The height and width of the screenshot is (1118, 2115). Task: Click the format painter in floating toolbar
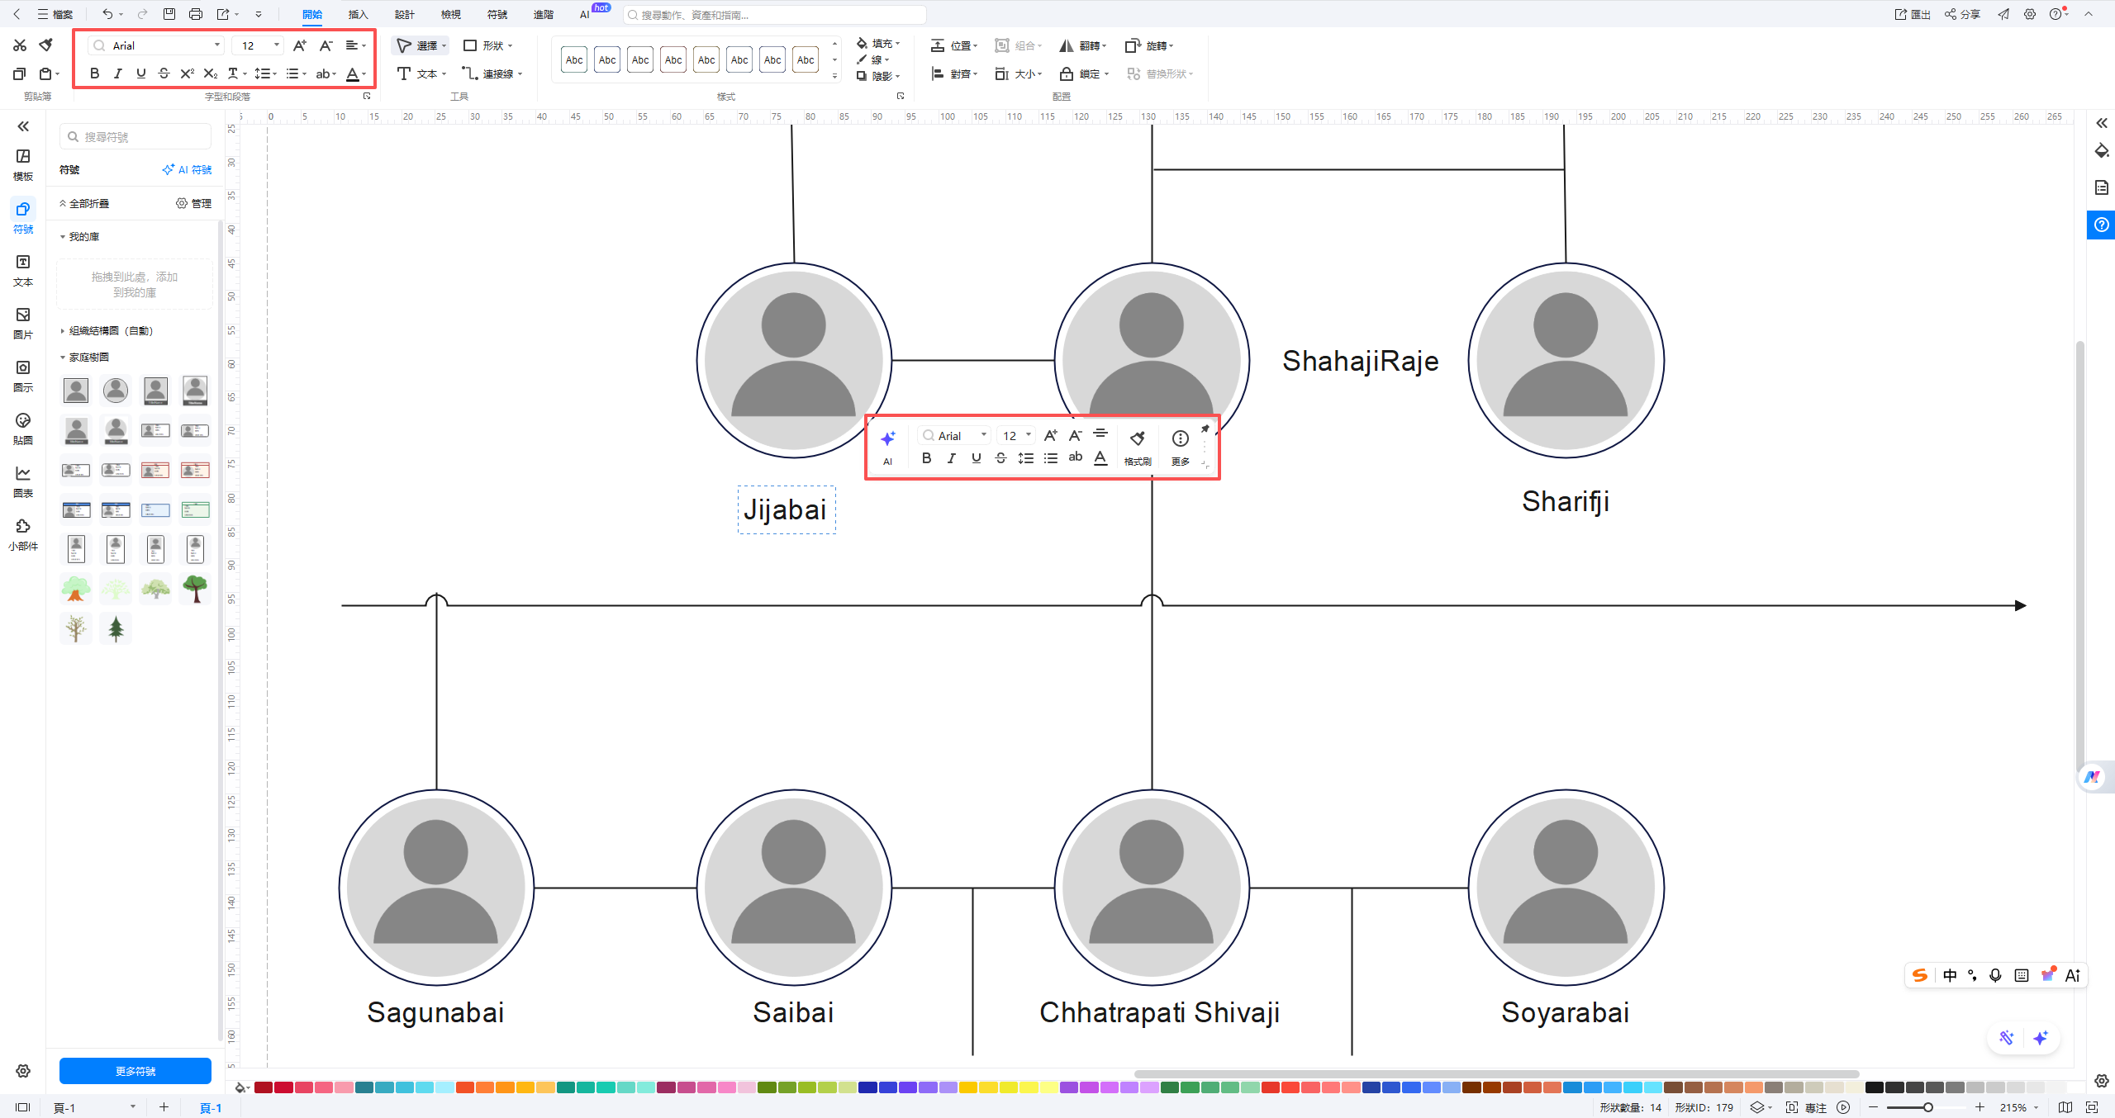click(1137, 438)
